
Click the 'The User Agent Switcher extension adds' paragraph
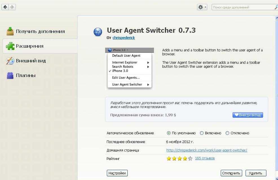[x=211, y=64]
